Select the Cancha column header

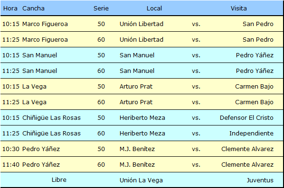[33, 9]
